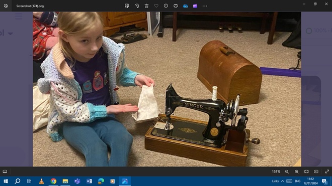Expand the See more three-dots menu
The height and width of the screenshot is (186, 332).
point(205,6)
